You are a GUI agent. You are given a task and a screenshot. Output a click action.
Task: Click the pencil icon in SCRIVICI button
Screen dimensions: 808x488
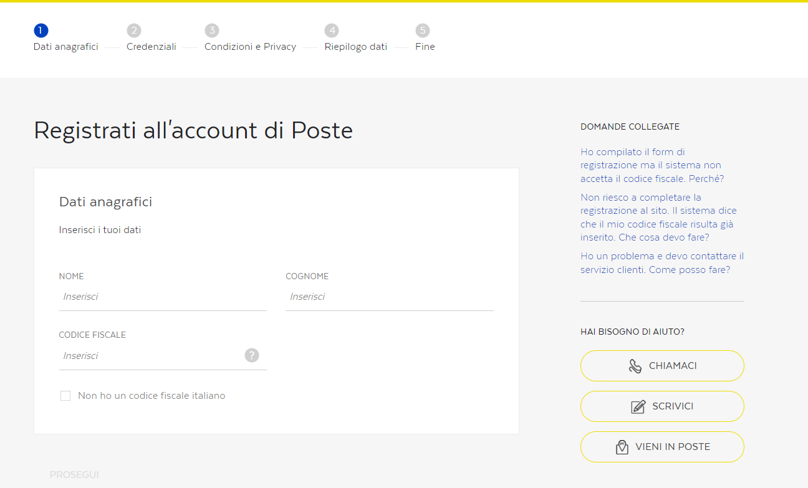(638, 406)
